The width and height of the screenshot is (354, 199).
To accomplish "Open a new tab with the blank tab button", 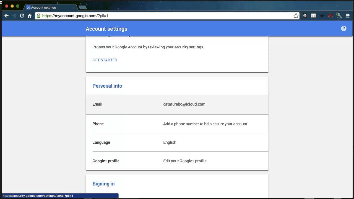I will [82, 7].
